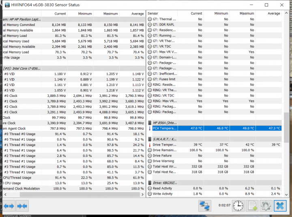Screen dimensions: 292x217
Task: Select the Memory Commited row
Action: point(74,25)
